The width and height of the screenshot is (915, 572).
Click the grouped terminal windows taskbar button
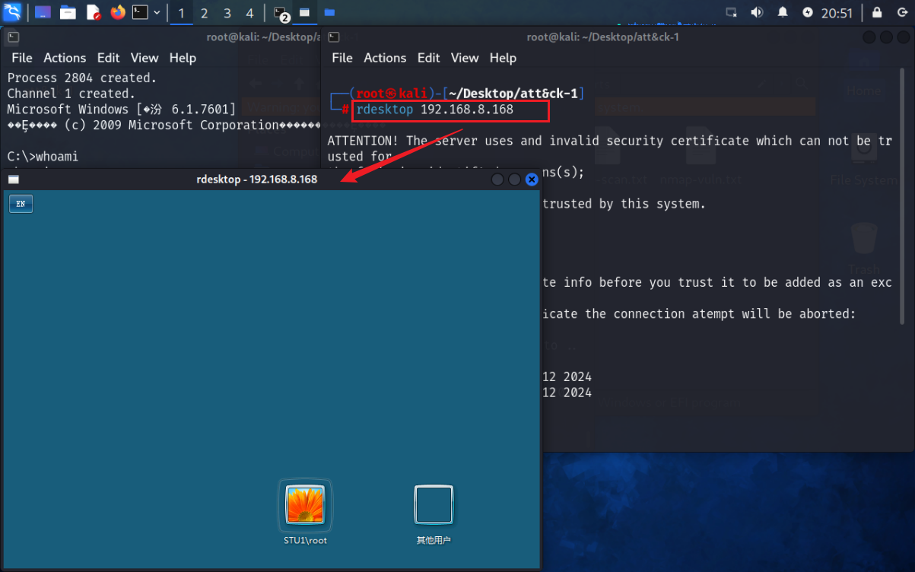[281, 13]
